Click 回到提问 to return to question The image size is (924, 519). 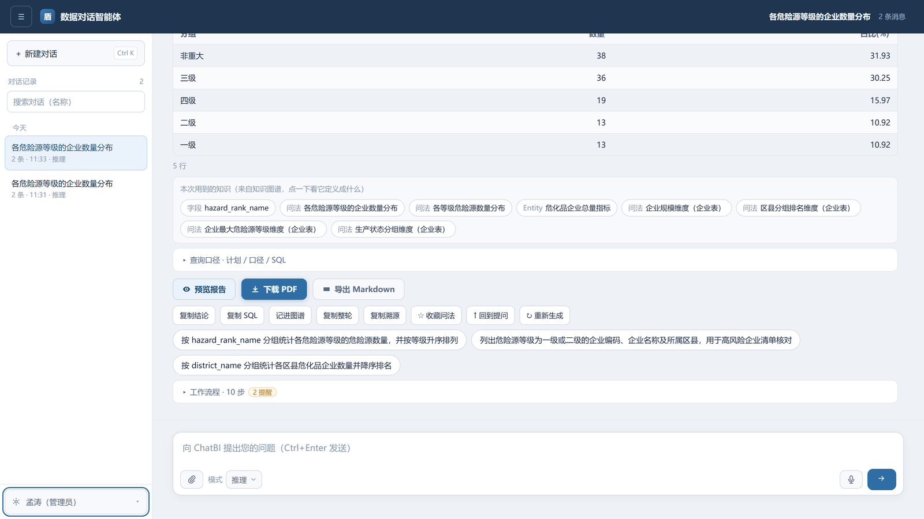490,315
